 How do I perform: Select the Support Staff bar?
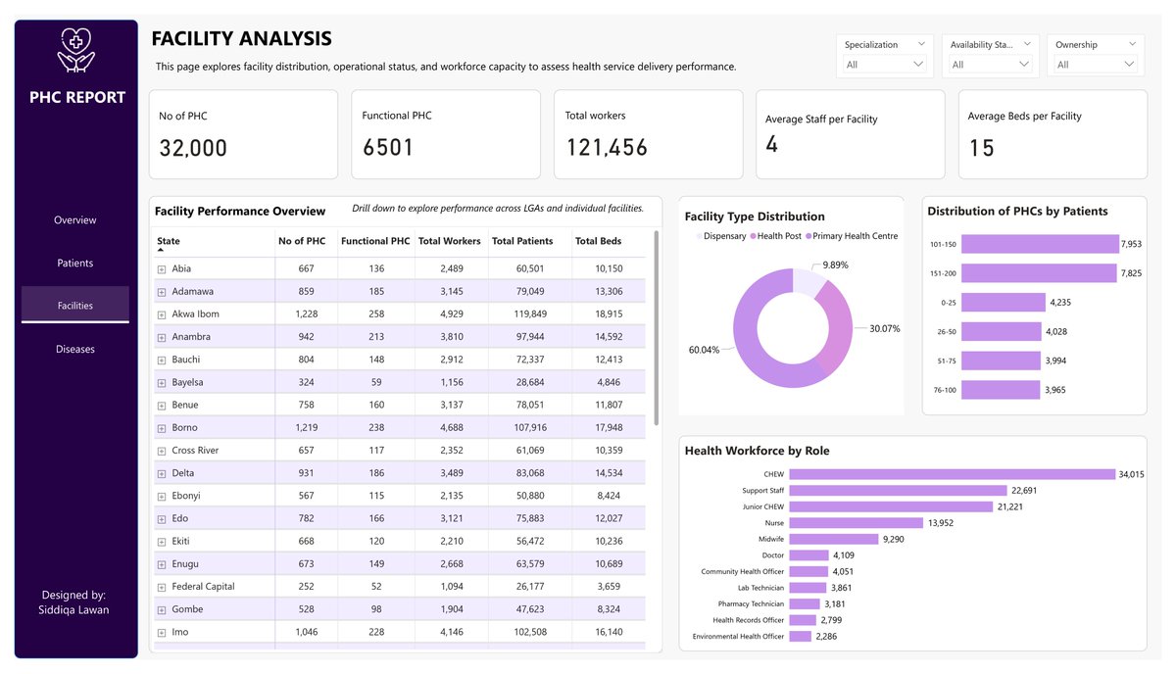click(899, 491)
